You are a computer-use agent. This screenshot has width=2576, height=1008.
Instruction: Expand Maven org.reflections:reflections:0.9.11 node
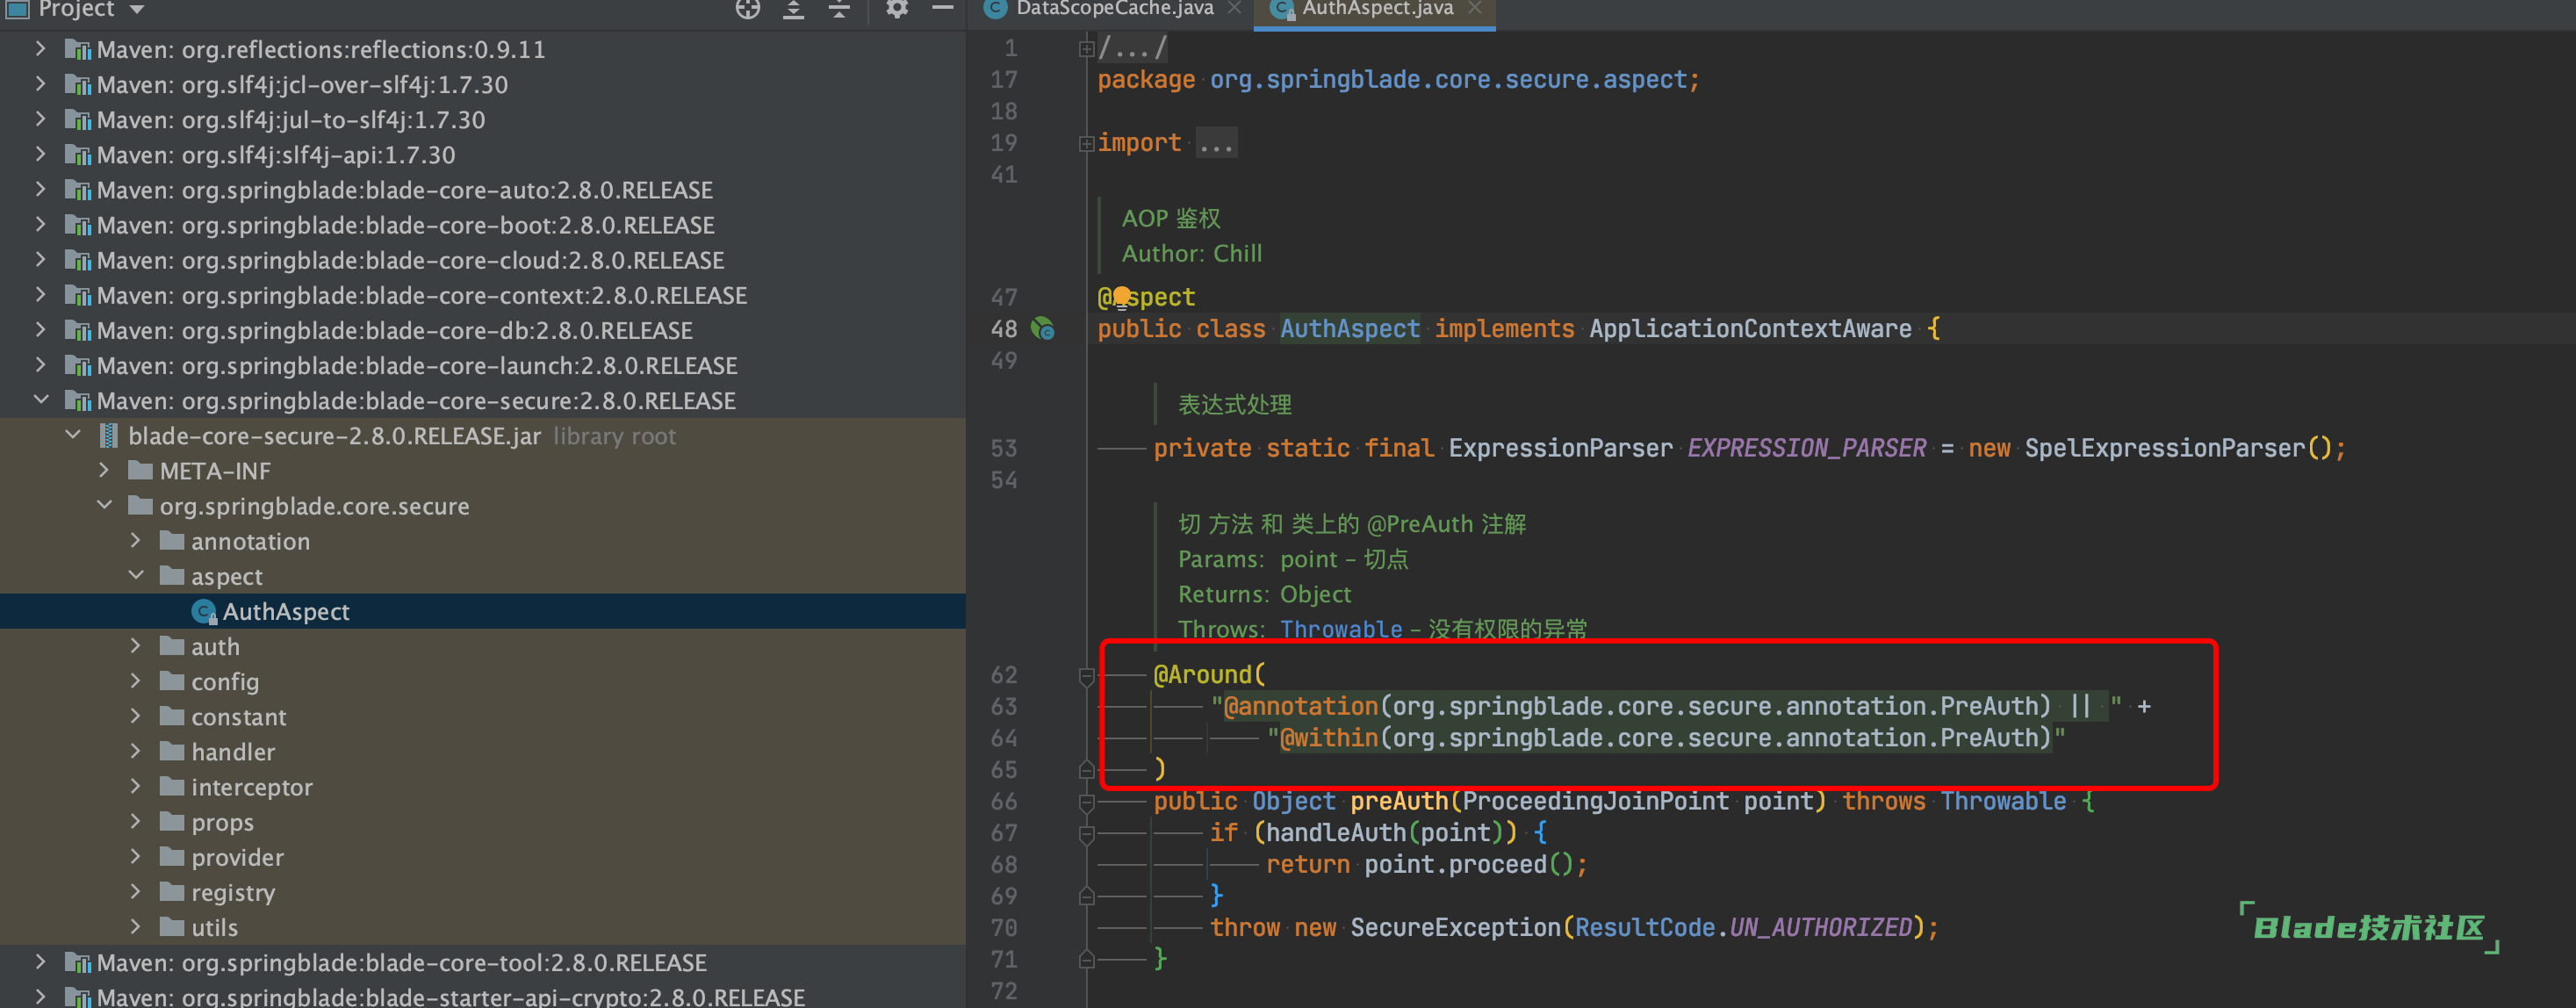point(40,48)
